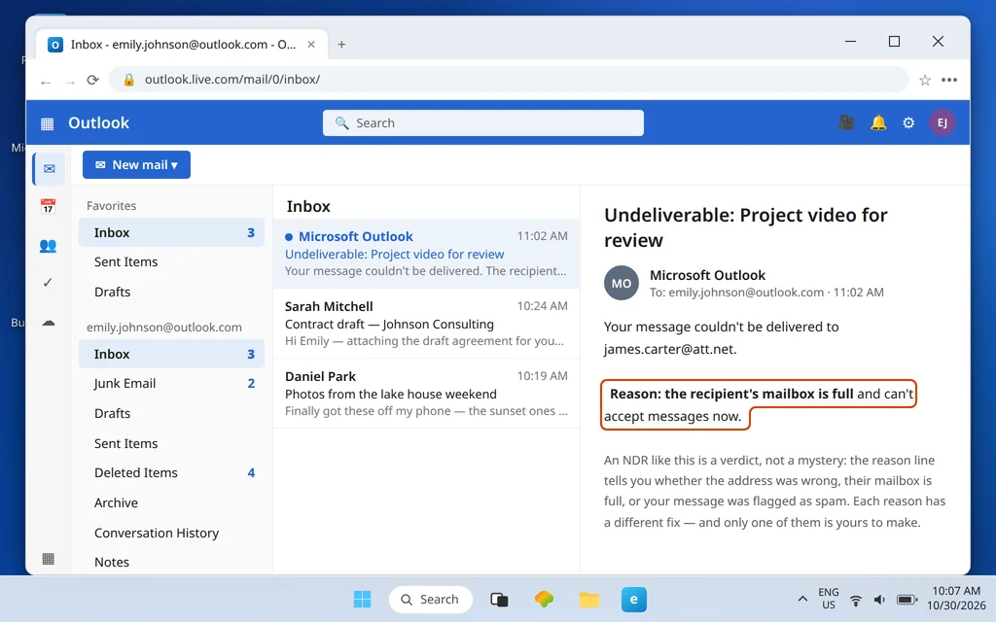Viewport: 996px width, 622px height.
Task: Open the Deleted Items folder
Action: pyautogui.click(x=171, y=473)
